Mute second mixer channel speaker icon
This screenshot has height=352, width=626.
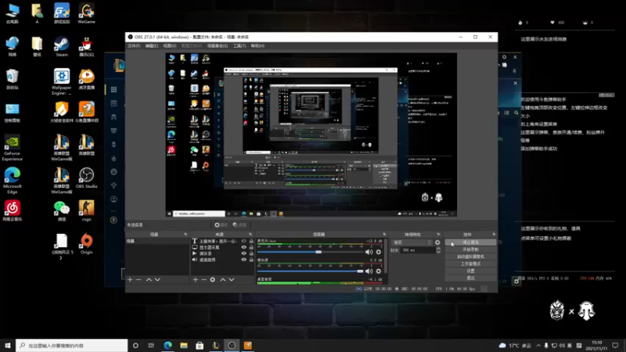pyautogui.click(x=369, y=271)
